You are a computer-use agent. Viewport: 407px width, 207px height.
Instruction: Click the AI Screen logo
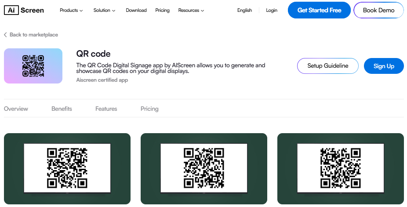pyautogui.click(x=24, y=10)
